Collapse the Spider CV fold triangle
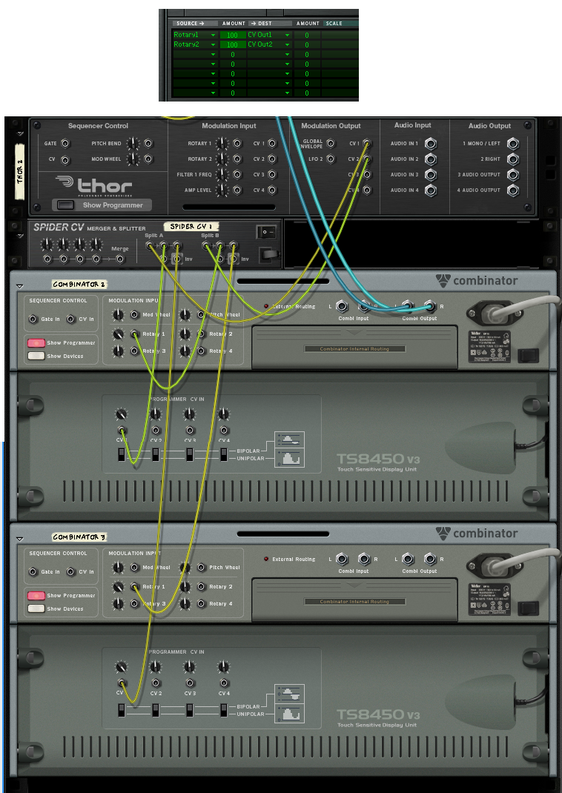 click(20, 236)
